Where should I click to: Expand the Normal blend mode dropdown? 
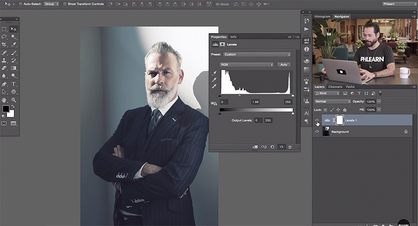coord(332,101)
